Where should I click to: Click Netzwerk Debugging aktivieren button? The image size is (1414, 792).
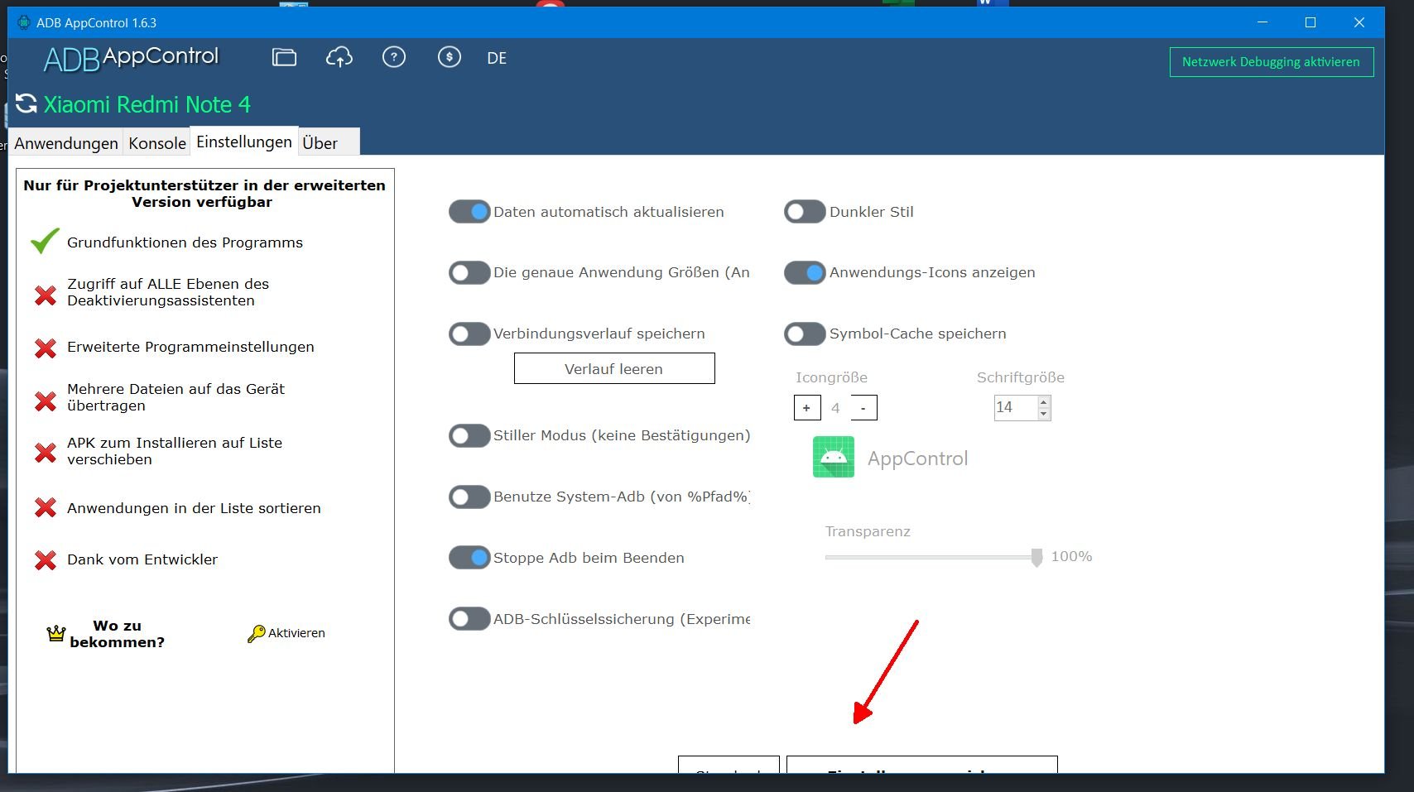pos(1271,62)
